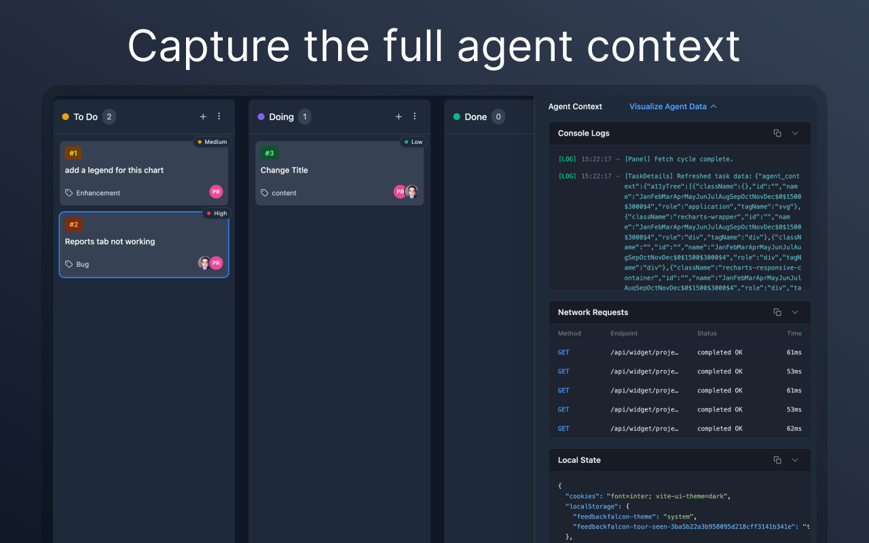
Task: Collapse the Console Logs panel
Action: tap(794, 133)
